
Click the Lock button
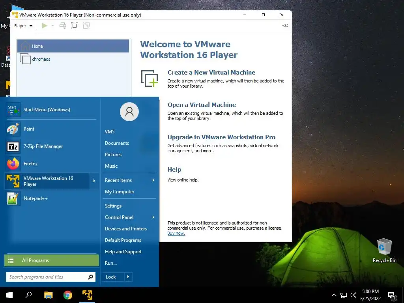113,277
